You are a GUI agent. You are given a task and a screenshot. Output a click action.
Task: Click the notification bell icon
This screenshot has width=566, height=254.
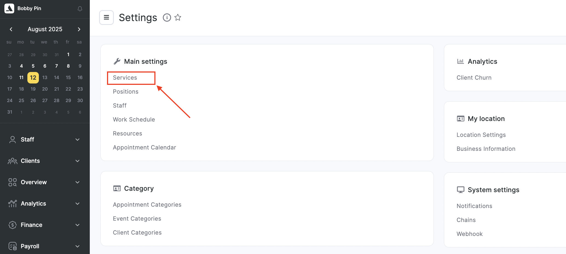click(80, 9)
